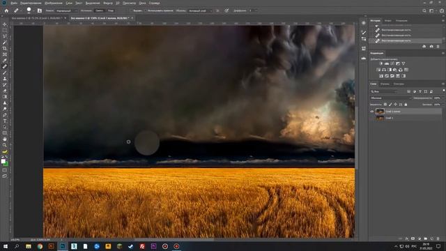Toggle the Aligned checkbox in options bar
446x251 pixels.
[x=131, y=10]
